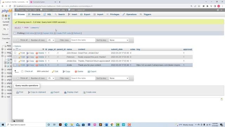Click the Windows taskbar search box

(x=26, y=125)
